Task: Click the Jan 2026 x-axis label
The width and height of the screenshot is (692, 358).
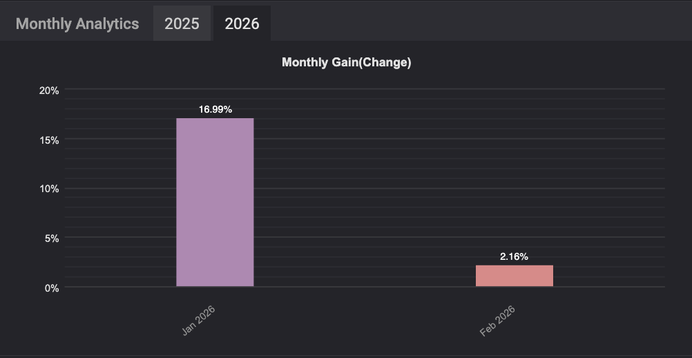Action: 199,321
